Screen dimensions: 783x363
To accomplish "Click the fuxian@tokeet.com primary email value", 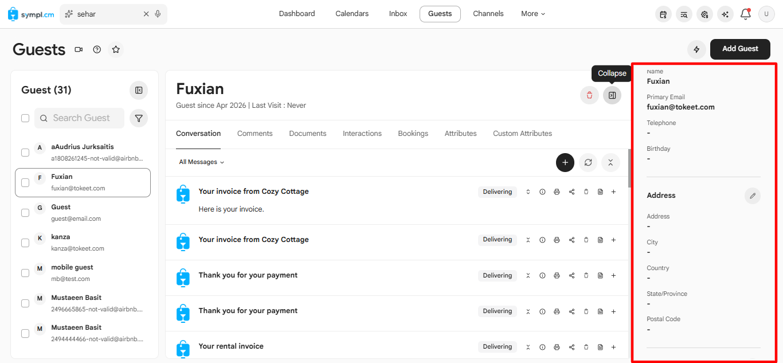I will 680,107.
